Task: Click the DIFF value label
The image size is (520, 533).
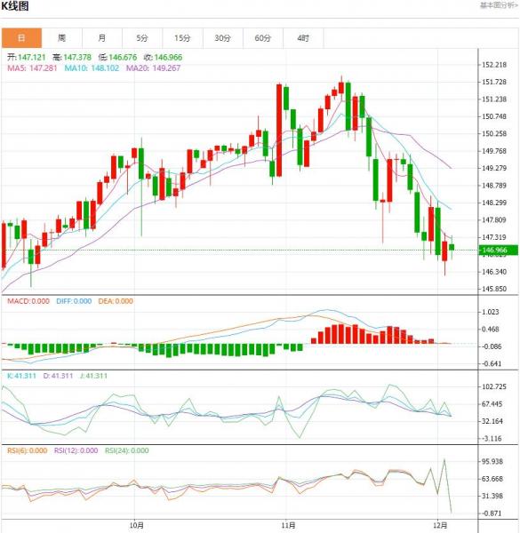Action: (74, 301)
